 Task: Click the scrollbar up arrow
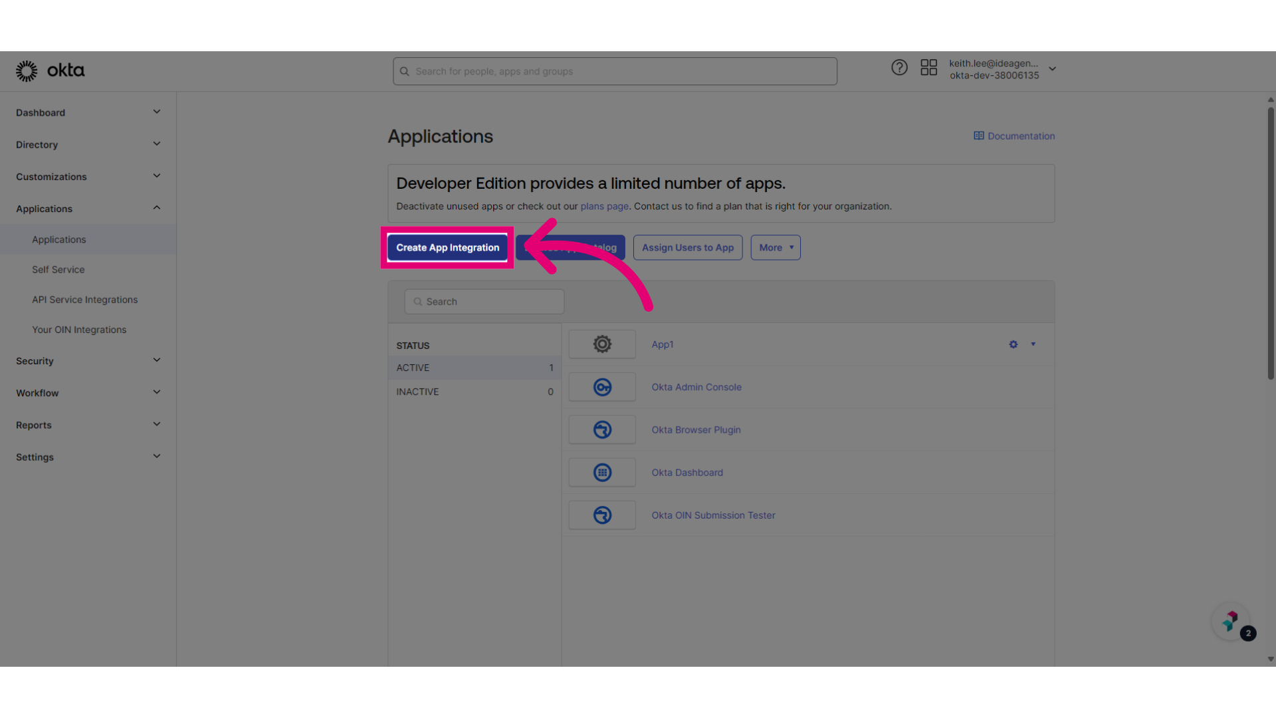point(1271,100)
